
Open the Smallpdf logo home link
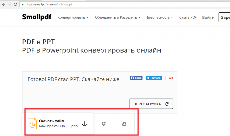[36, 17]
